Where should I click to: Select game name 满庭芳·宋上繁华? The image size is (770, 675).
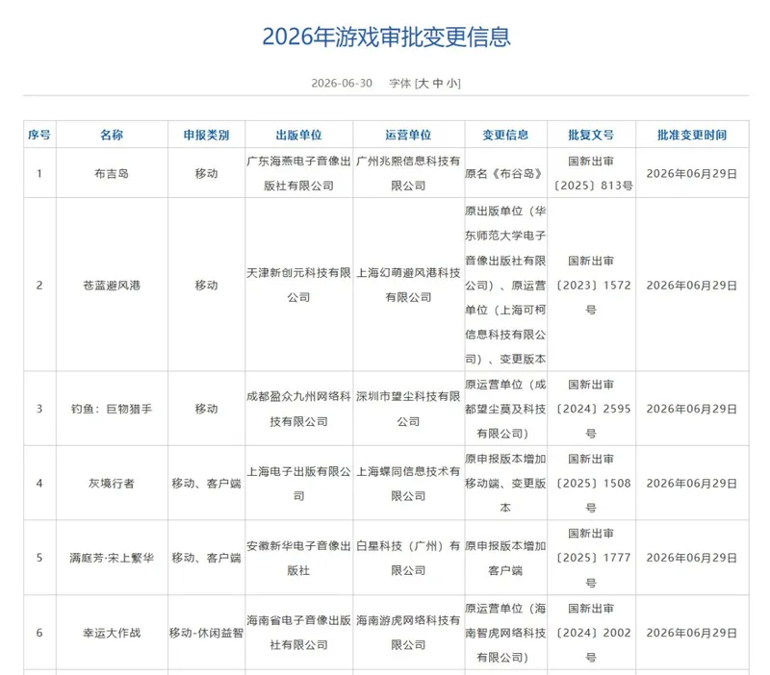(112, 558)
